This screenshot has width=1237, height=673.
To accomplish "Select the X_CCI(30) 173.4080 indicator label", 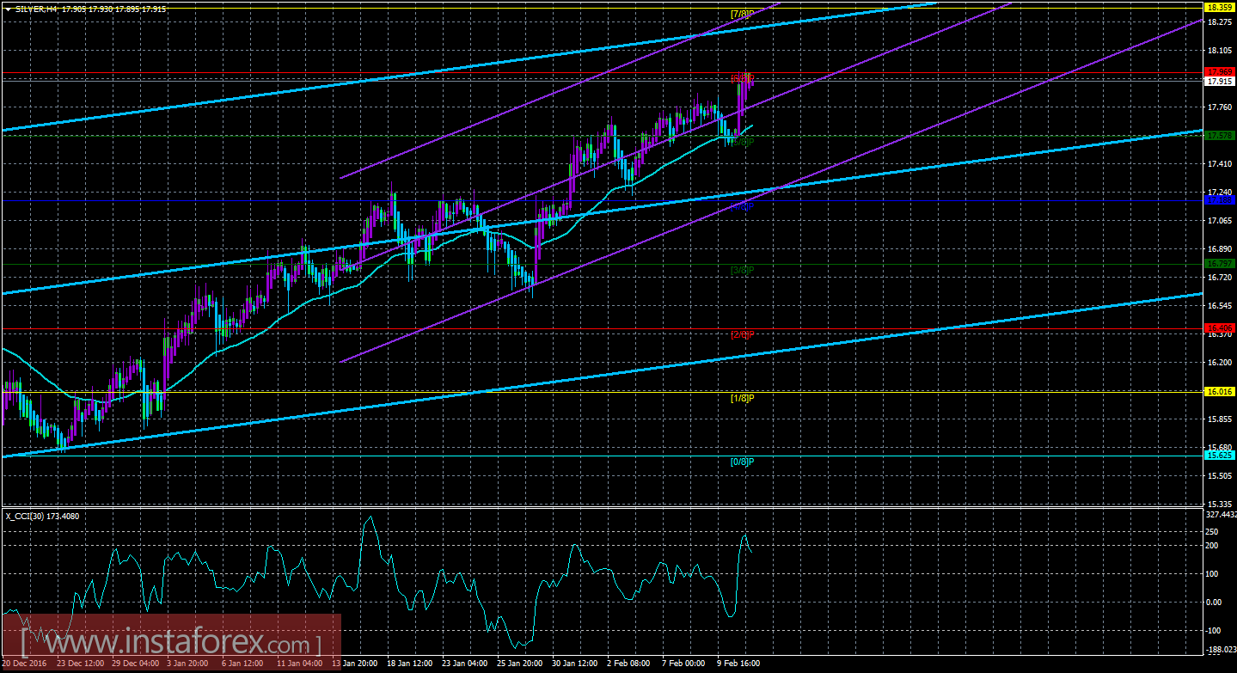I will coord(43,517).
